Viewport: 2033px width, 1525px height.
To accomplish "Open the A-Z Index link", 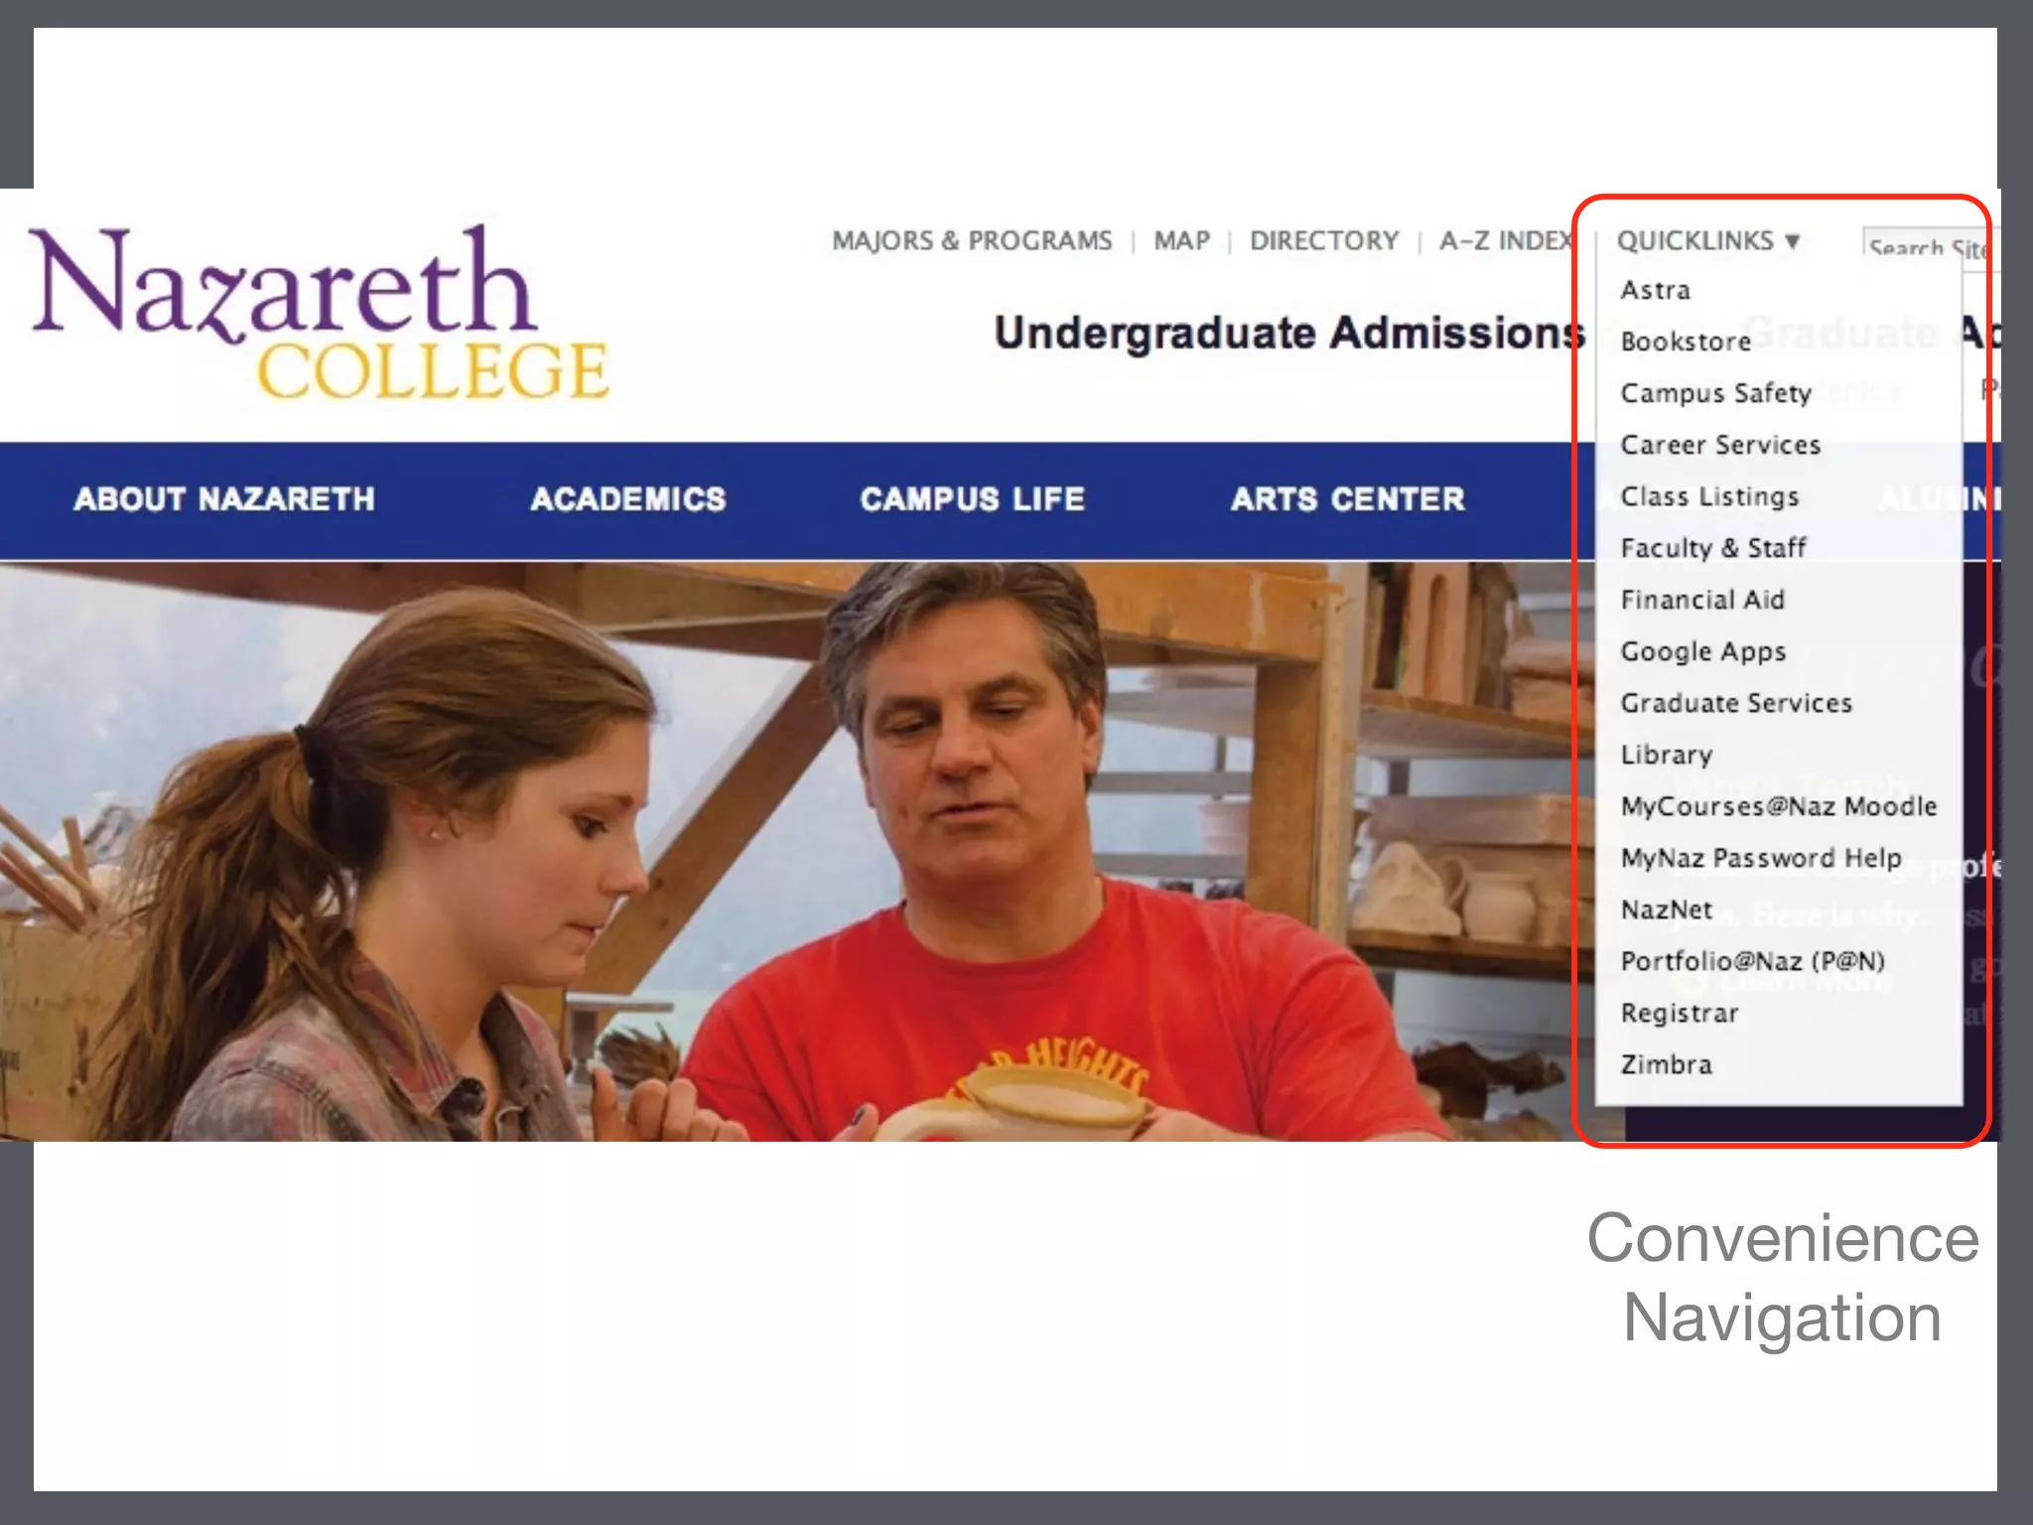I will click(x=1506, y=241).
